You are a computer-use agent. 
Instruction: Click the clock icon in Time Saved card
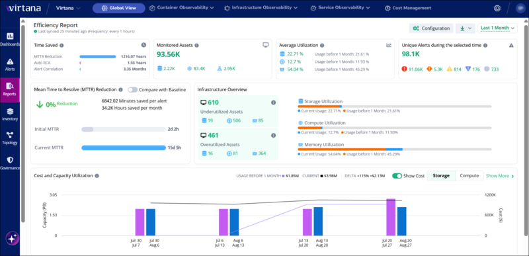point(143,45)
